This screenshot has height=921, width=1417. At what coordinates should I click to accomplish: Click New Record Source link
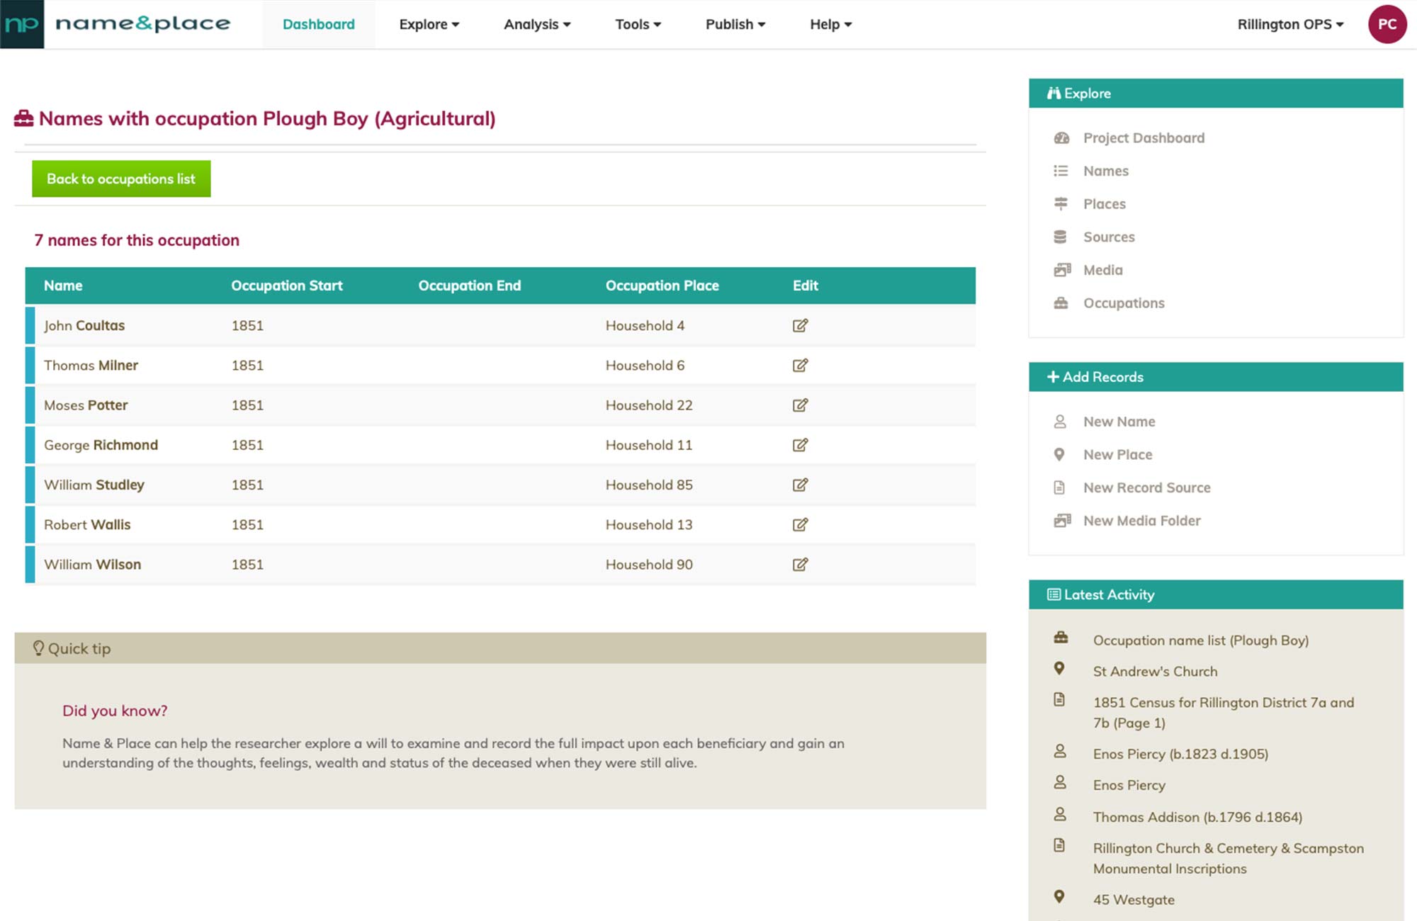click(1146, 487)
